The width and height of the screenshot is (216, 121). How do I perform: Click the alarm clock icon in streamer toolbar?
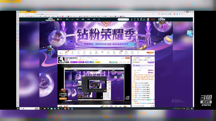tap(132, 52)
